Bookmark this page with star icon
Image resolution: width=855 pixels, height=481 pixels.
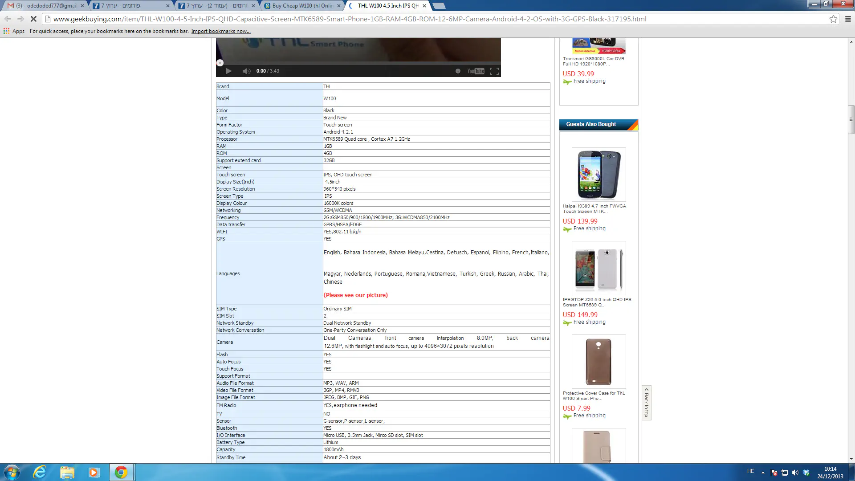(x=833, y=19)
